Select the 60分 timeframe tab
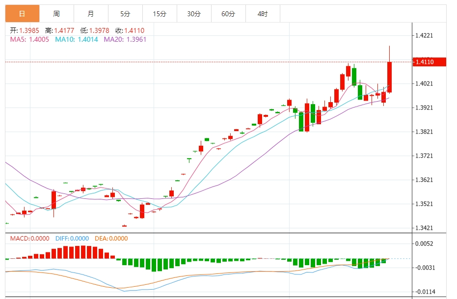The width and height of the screenshot is (457, 299). point(228,14)
